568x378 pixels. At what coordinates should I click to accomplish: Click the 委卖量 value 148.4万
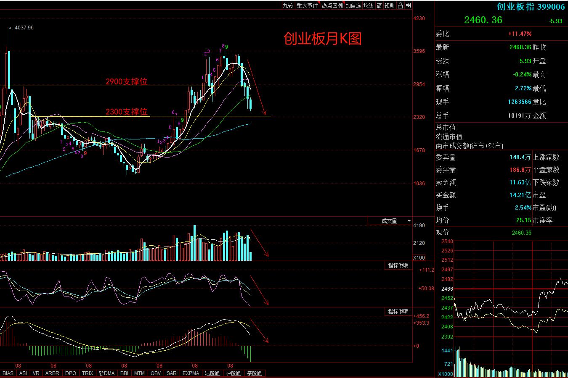click(520, 157)
